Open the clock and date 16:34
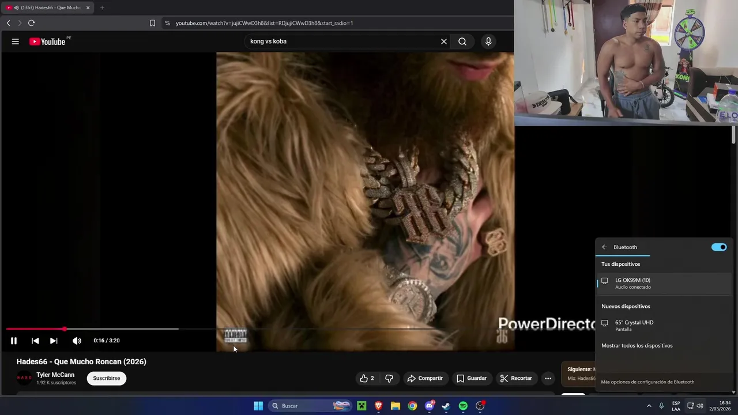 (x=721, y=406)
